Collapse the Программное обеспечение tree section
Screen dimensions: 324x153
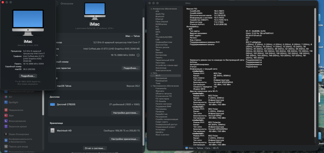tap(151, 86)
